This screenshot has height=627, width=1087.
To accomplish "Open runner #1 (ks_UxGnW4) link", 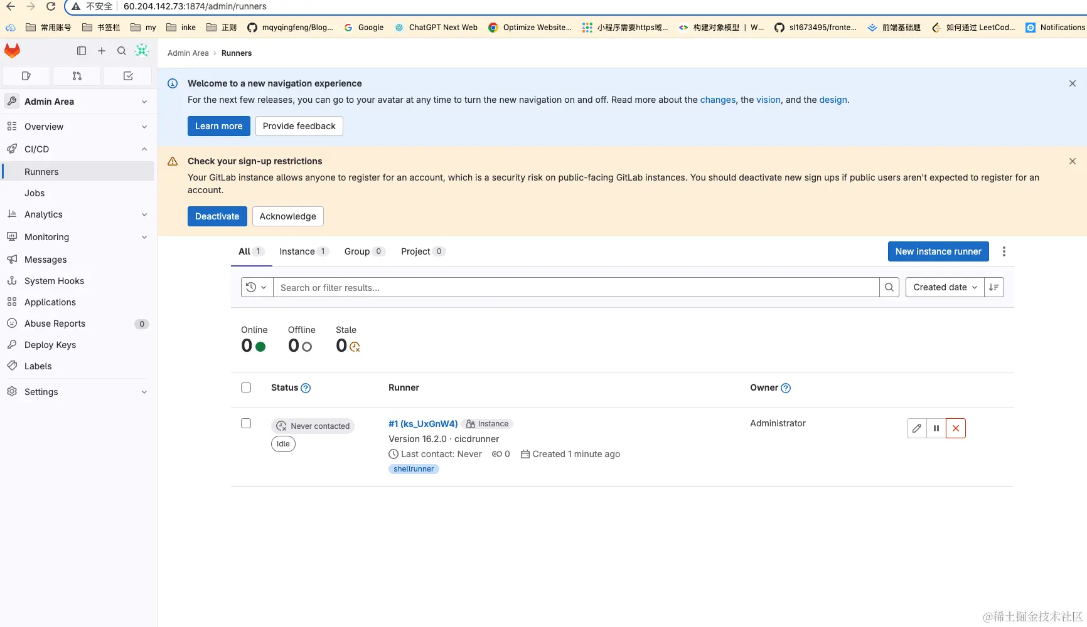I will (423, 424).
